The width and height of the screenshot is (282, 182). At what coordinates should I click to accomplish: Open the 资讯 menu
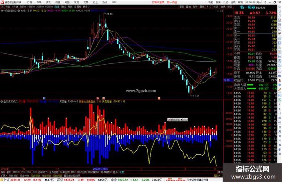[48, 2]
